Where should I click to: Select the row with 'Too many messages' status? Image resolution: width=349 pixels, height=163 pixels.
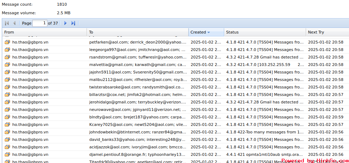tap(265, 132)
